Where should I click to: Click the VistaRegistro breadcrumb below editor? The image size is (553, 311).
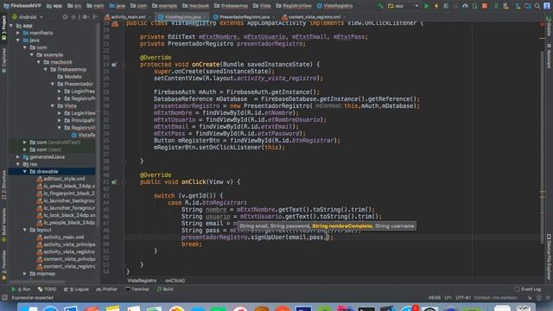coord(142,281)
